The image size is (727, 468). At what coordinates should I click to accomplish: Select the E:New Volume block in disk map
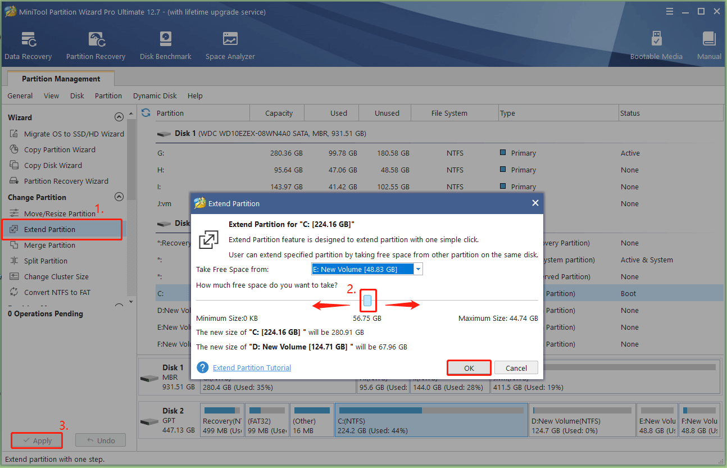click(657, 420)
